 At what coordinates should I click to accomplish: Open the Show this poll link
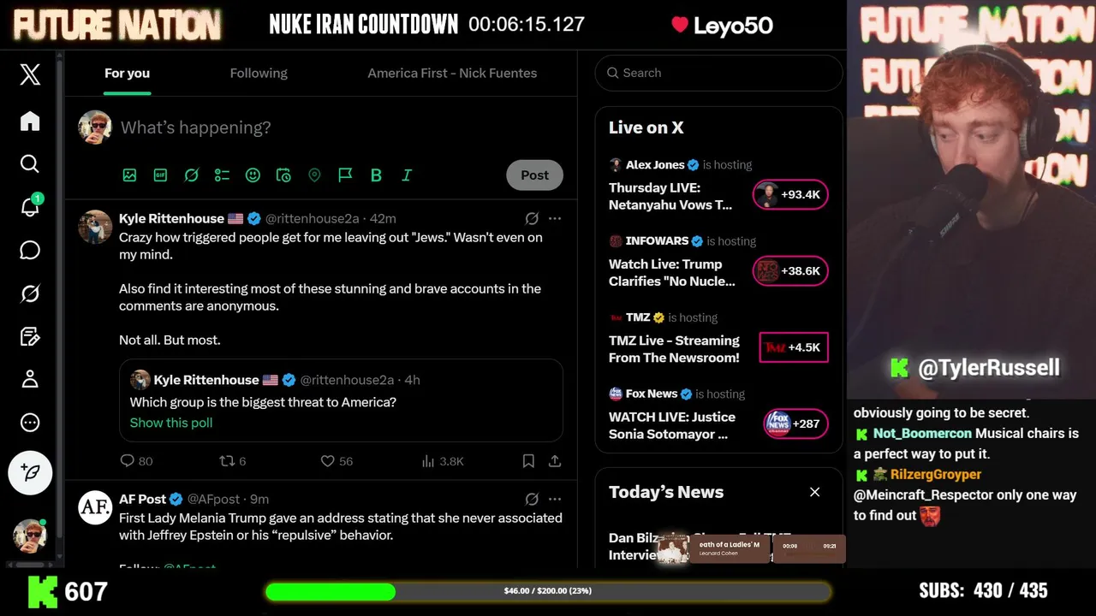(171, 423)
